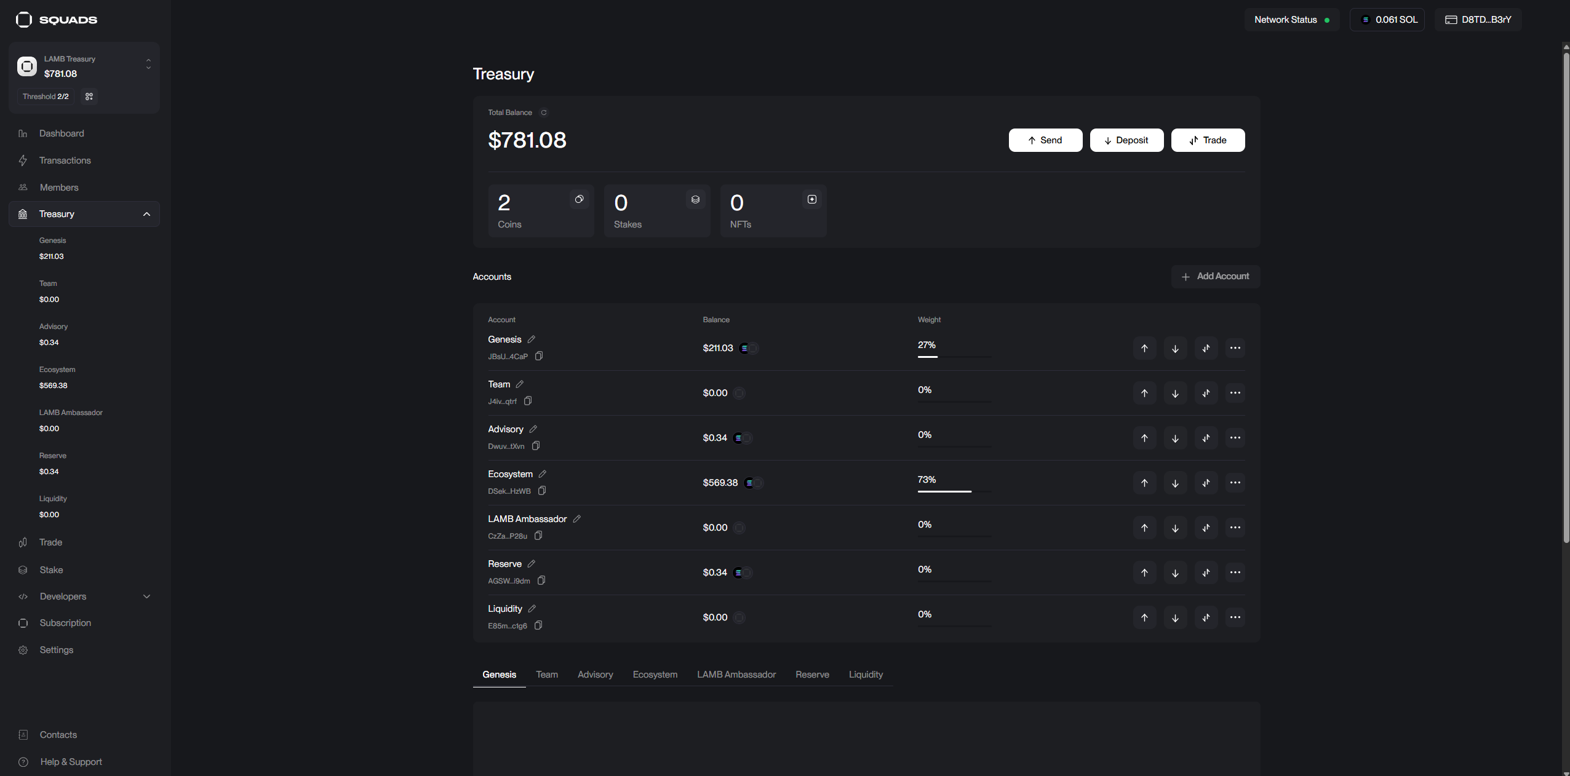Send from the Genesis account row
Viewport: 1570px width, 776px height.
[x=1144, y=348]
